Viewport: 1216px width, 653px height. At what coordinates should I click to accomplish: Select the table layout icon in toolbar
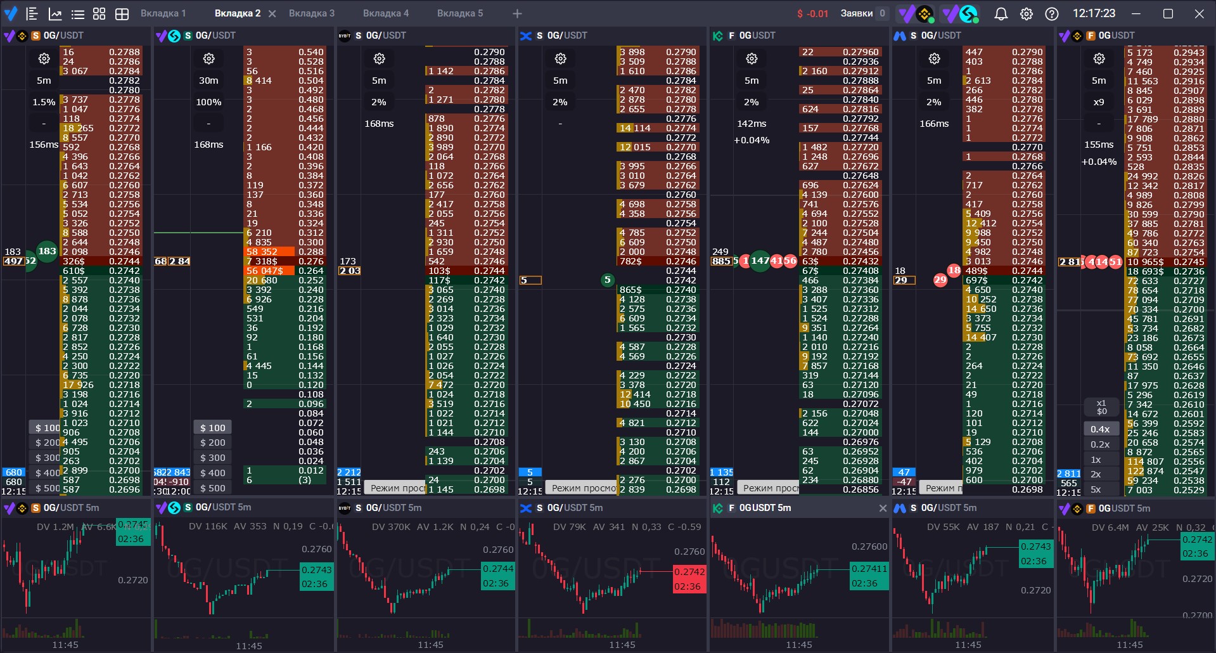click(x=122, y=13)
